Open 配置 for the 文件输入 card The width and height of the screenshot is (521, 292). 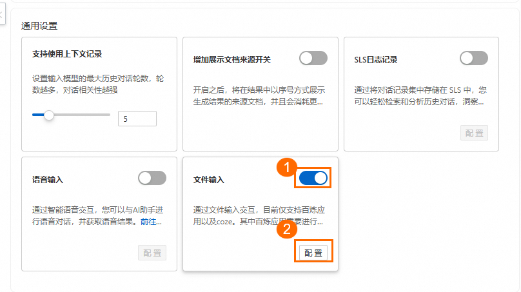[x=313, y=253]
